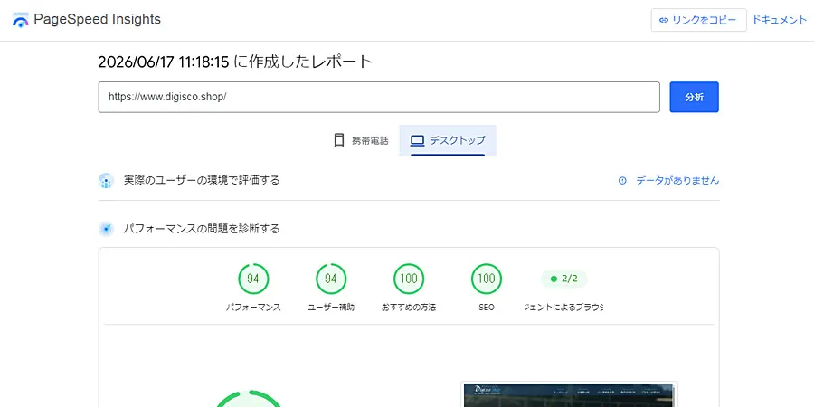Copy the report link with リンクをコピー

(699, 20)
